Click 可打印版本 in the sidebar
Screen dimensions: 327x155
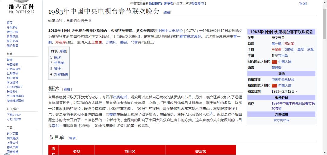pos(14,119)
